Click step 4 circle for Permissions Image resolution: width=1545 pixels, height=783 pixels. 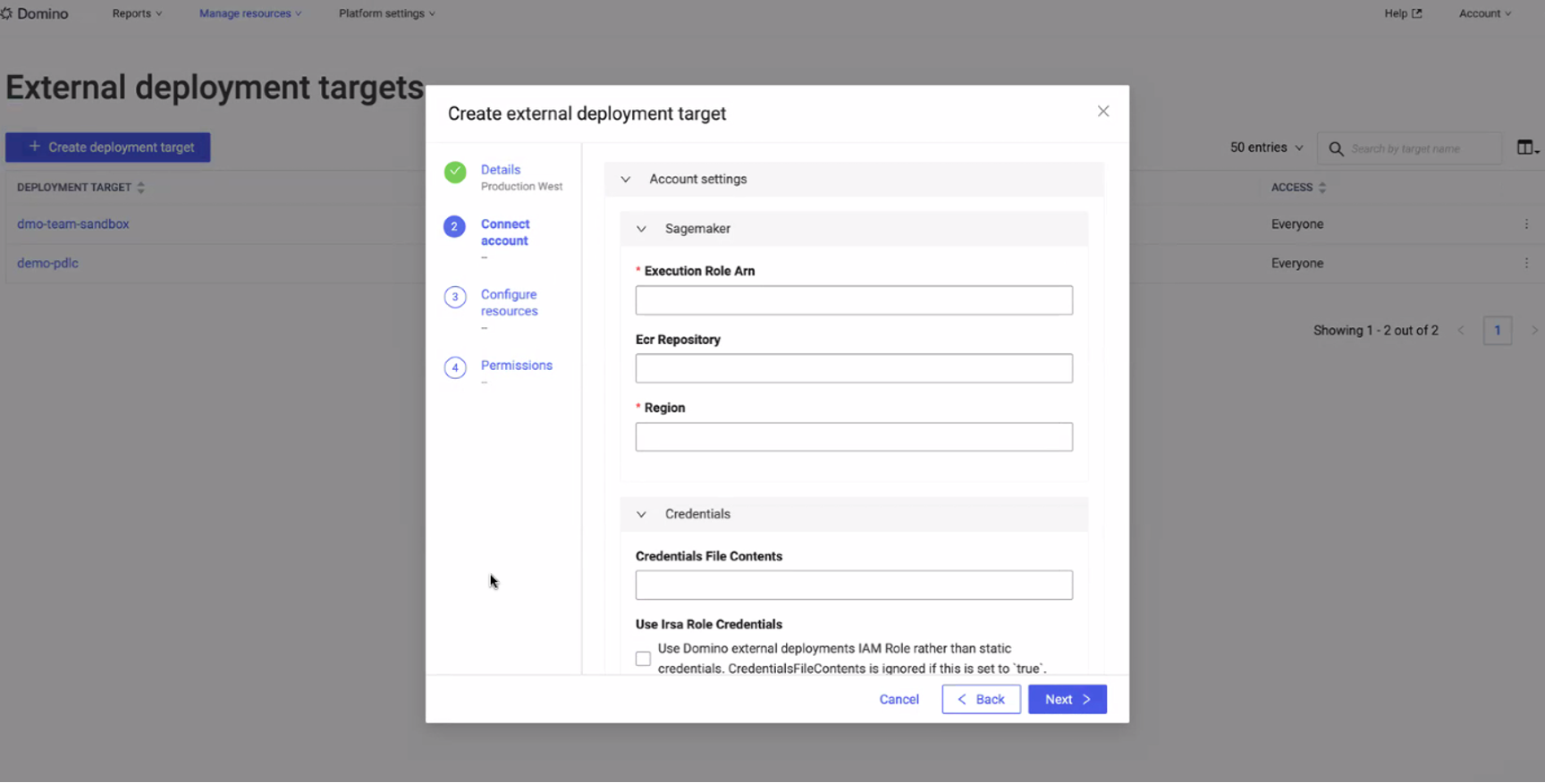(455, 367)
